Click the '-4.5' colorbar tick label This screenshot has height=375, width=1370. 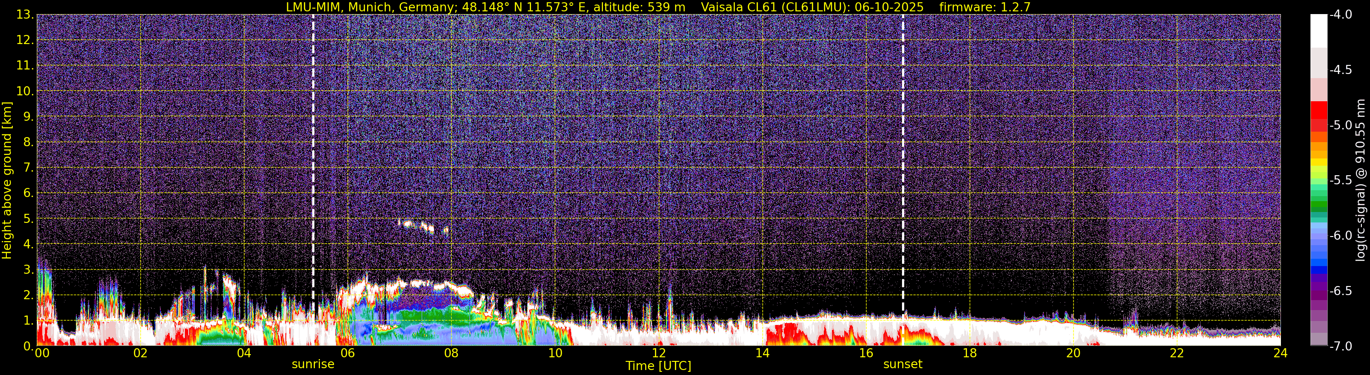coord(1340,70)
